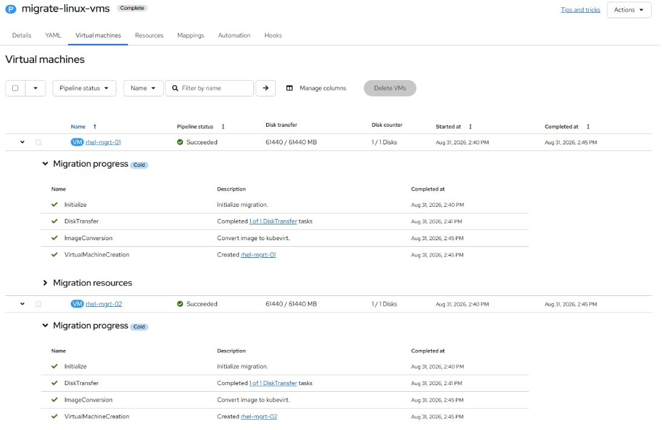Viewport: 662px width, 430px height.
Task: Click green Succeeded icon for rhel-mgrt-02
Action: 180,304
